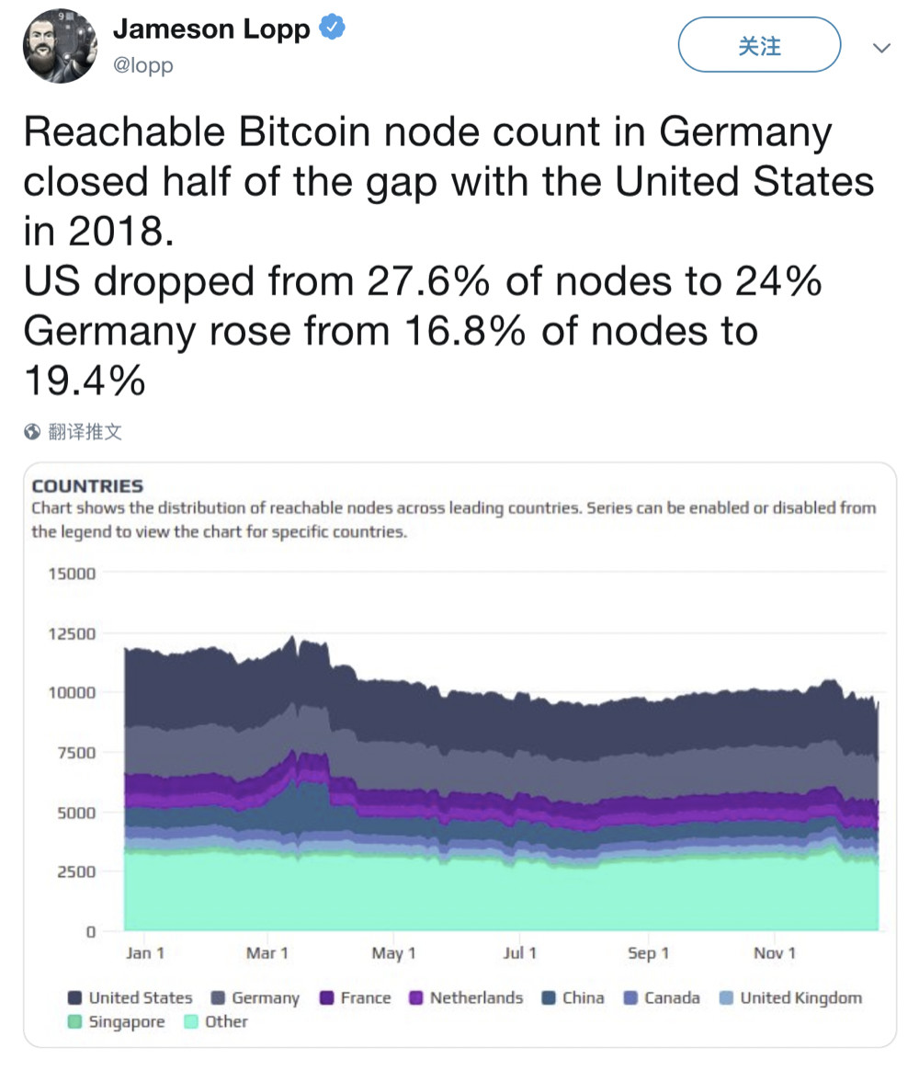Expand the tweet options chevron
919x1070 pixels.
881,48
